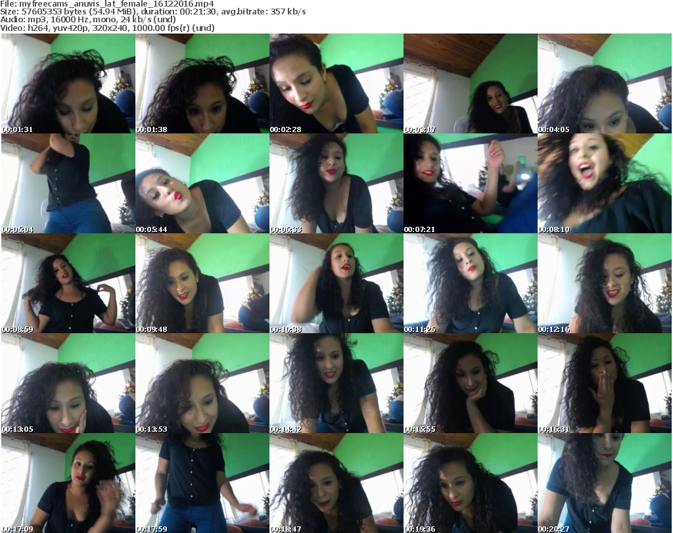Click the file name line ending in 16122016.mp4
The width and height of the screenshot is (673, 533).
point(107,4)
